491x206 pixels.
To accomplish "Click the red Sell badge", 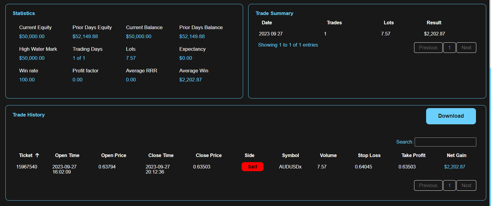I will click(x=252, y=167).
